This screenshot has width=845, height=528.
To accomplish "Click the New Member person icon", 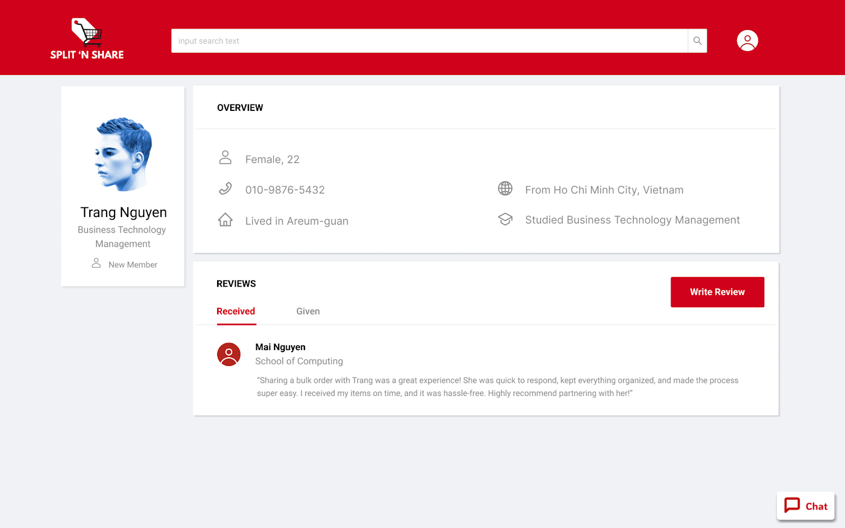I will [96, 263].
